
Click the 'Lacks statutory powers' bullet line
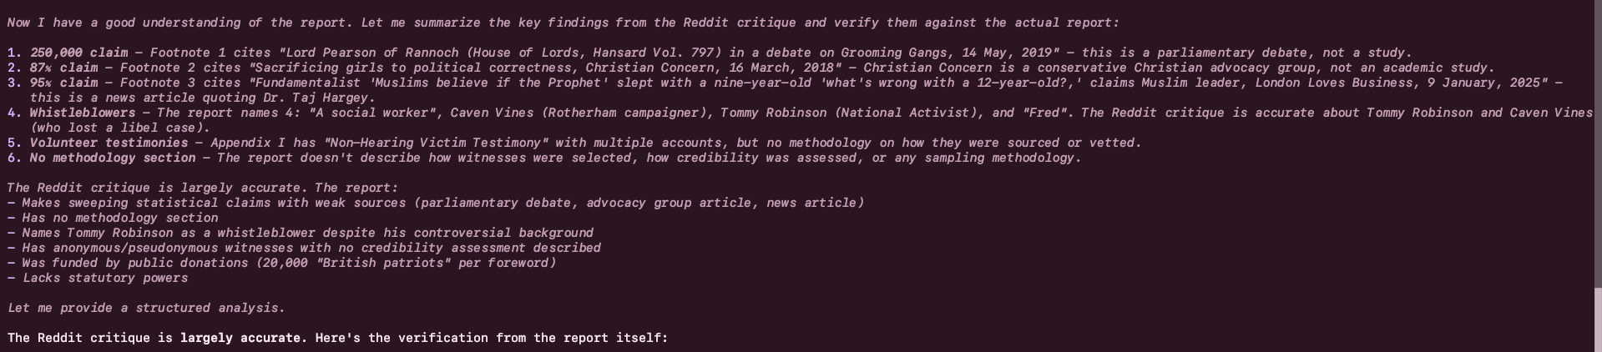[98, 278]
